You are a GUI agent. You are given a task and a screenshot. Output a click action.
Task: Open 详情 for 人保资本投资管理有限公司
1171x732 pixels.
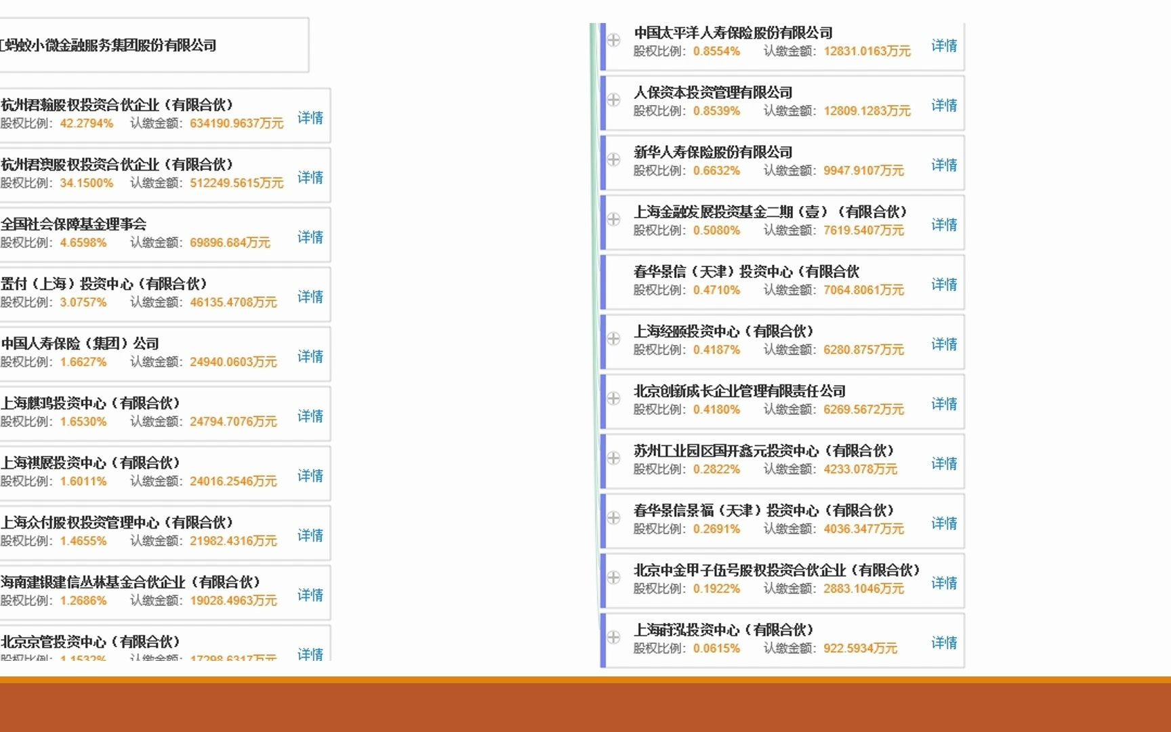click(x=944, y=105)
